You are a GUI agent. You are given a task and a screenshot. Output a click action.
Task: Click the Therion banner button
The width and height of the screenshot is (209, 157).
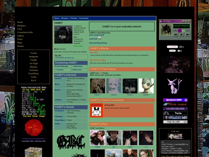click(175, 113)
